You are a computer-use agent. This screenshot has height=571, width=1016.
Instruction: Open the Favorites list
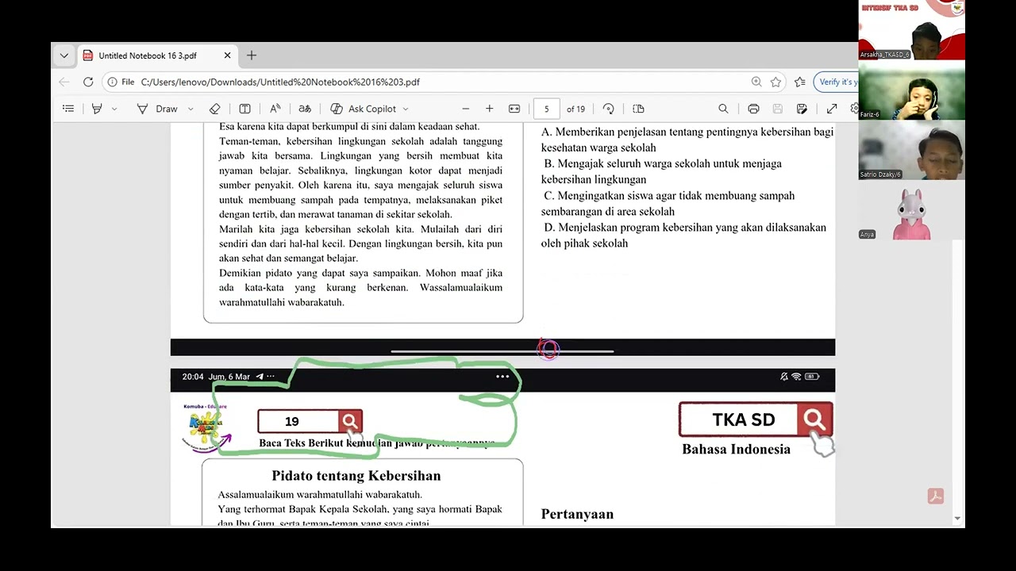tap(800, 82)
